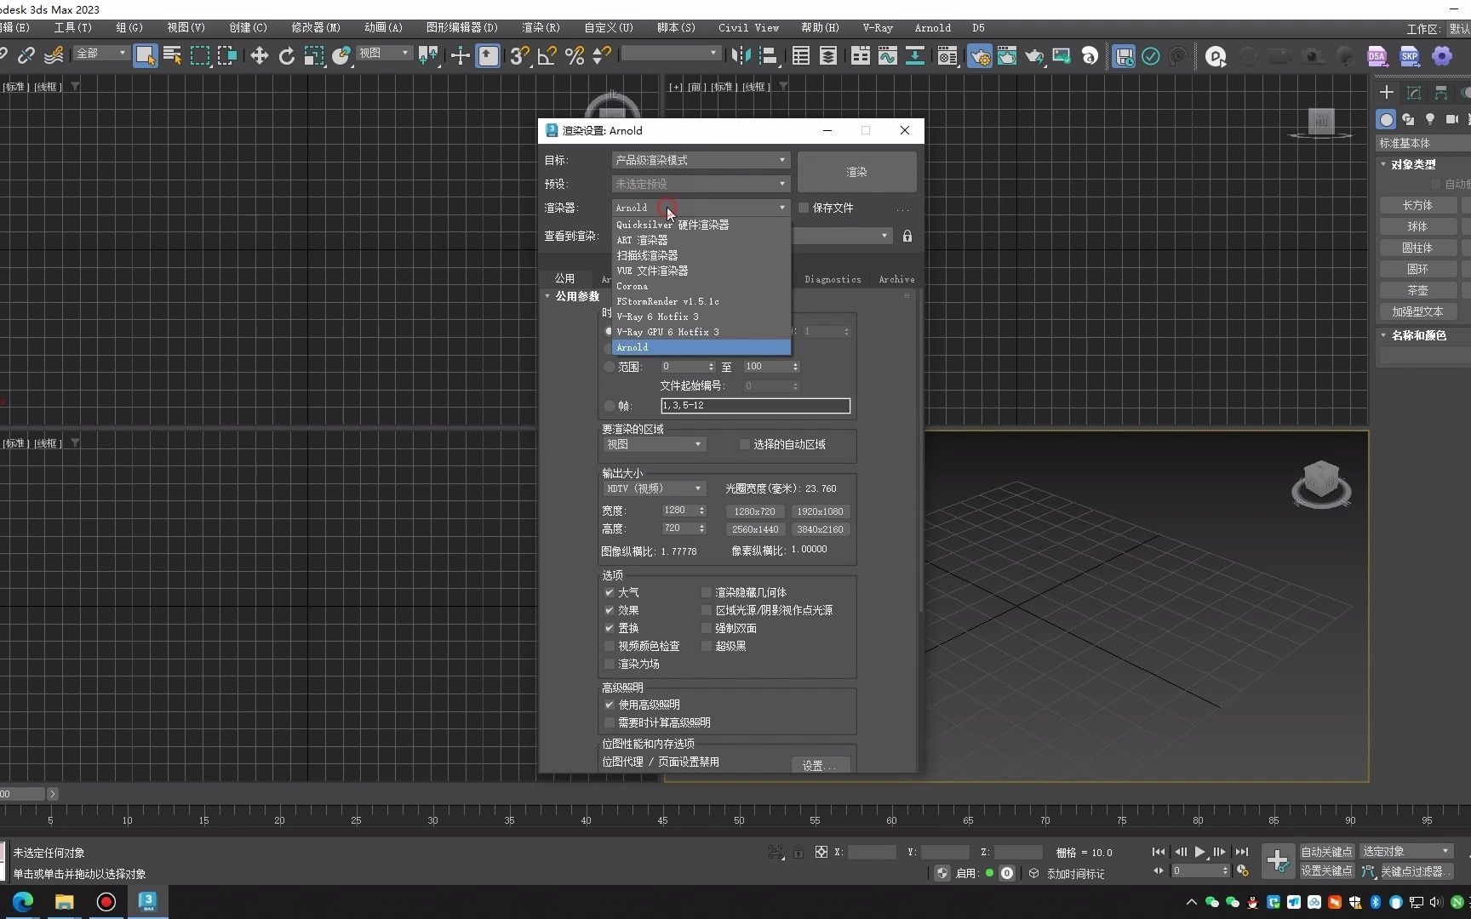Collapse the Common Parameters (公用参数) rollout

pyautogui.click(x=577, y=296)
